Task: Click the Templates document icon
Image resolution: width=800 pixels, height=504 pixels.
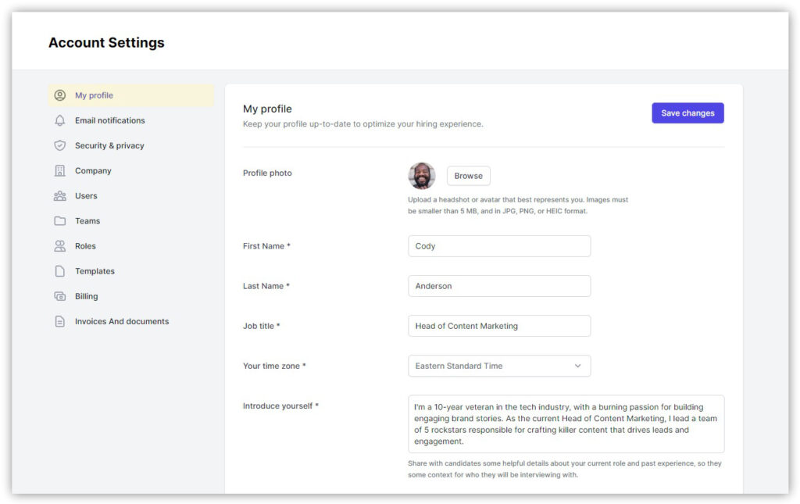Action: point(60,271)
